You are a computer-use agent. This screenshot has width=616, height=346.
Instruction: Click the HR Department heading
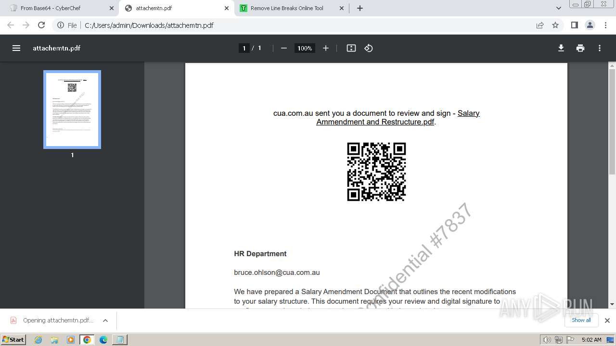click(x=260, y=254)
